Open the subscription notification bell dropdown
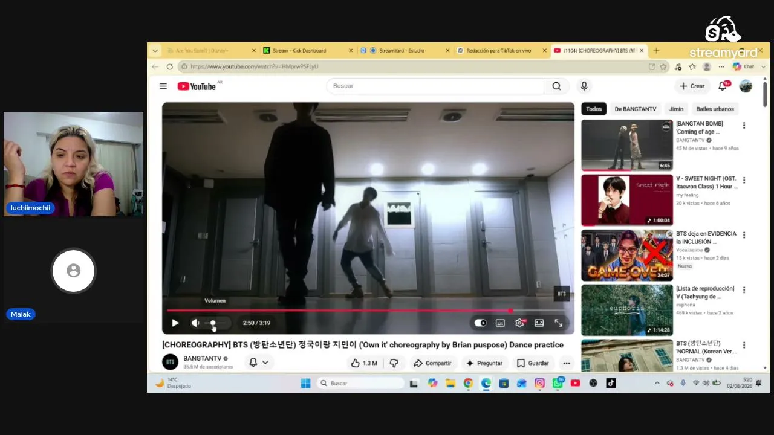 259,362
